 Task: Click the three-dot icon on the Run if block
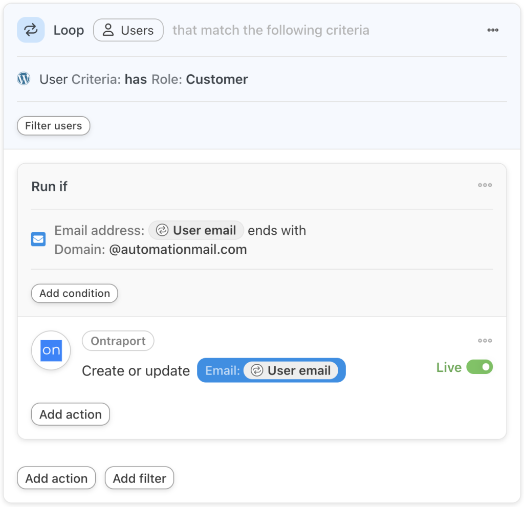pyautogui.click(x=485, y=185)
